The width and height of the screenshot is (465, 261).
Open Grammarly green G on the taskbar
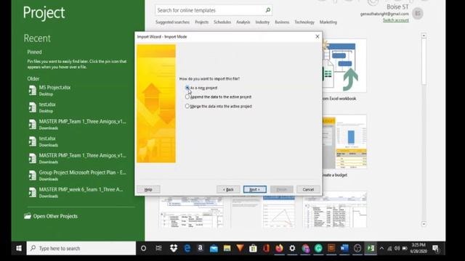coord(318,248)
